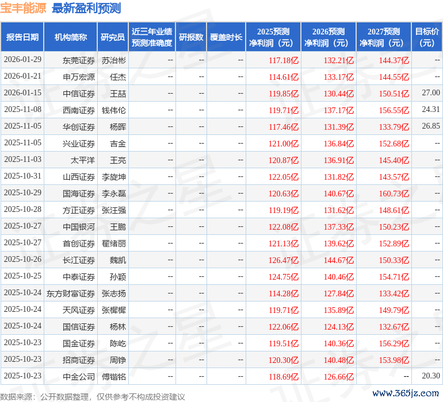Image resolution: width=443 pixels, height=402 pixels.
Task: Click the date 2025-11-03
Action: tap(22, 160)
